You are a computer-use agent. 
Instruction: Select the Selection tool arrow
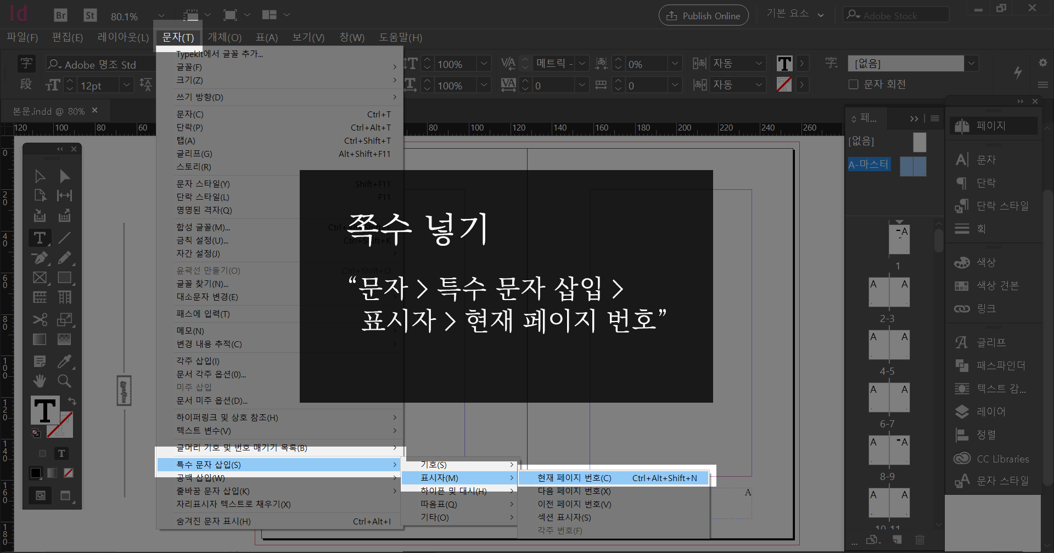(40, 176)
